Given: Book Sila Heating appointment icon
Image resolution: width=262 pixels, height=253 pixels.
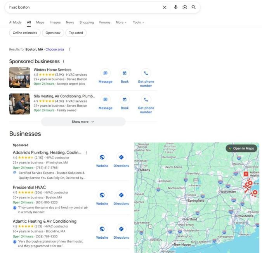Looking at the screenshot, I should point(125,100).
